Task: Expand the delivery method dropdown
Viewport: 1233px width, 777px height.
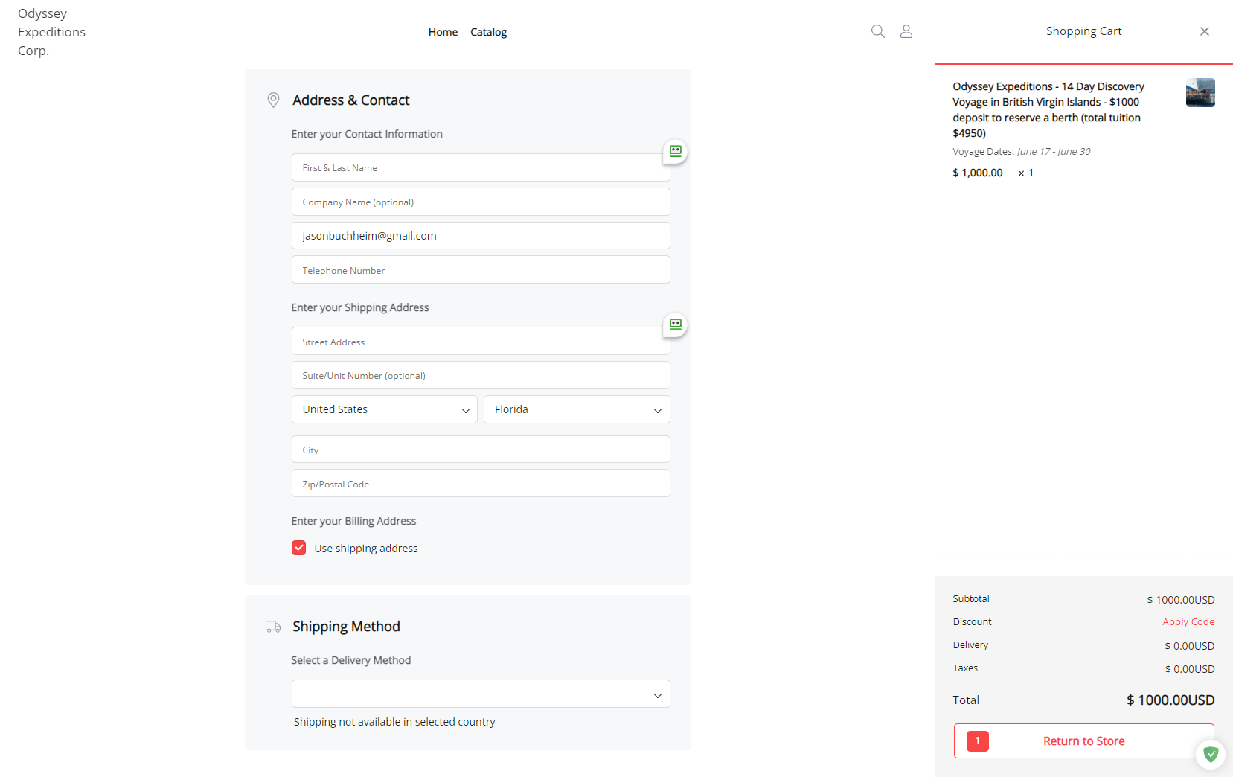Action: [481, 694]
